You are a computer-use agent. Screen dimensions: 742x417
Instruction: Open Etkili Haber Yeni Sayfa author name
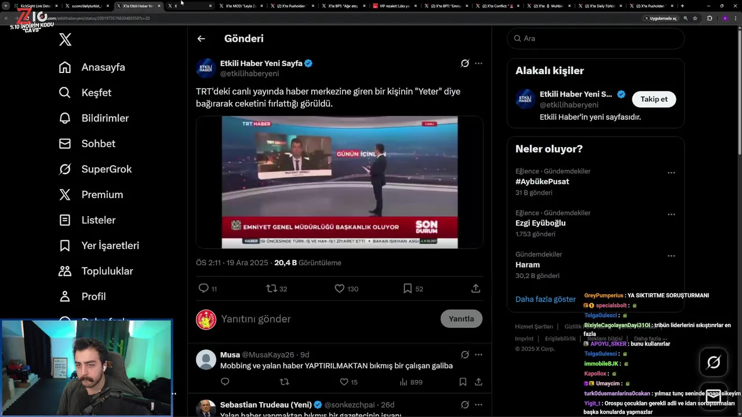261,63
